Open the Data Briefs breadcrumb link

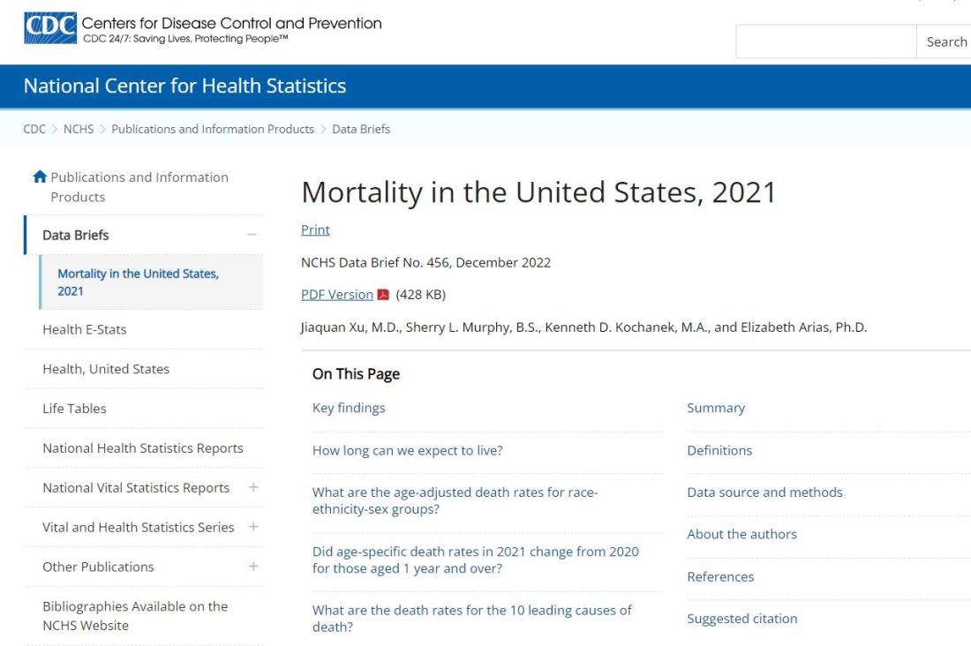361,129
